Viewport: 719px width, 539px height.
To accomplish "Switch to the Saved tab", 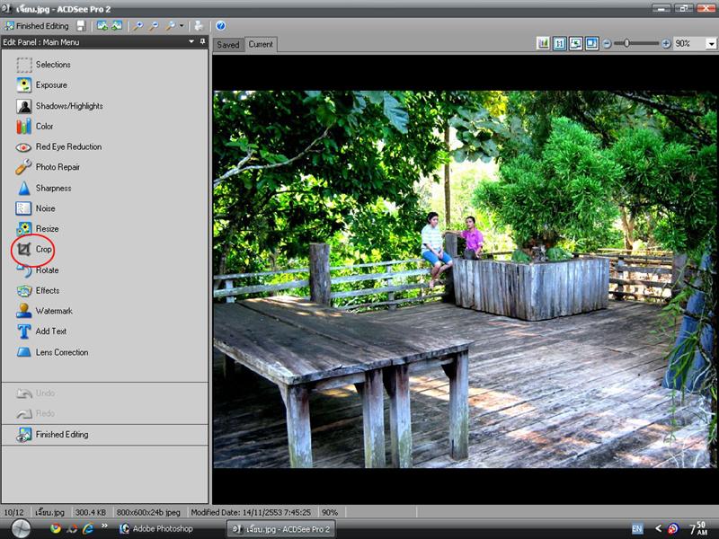I will [x=228, y=45].
